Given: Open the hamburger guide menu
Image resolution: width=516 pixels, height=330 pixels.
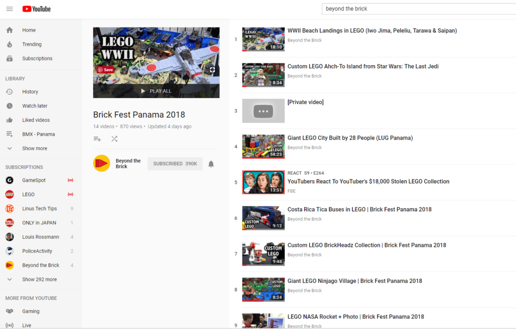Looking at the screenshot, I should 10,9.
